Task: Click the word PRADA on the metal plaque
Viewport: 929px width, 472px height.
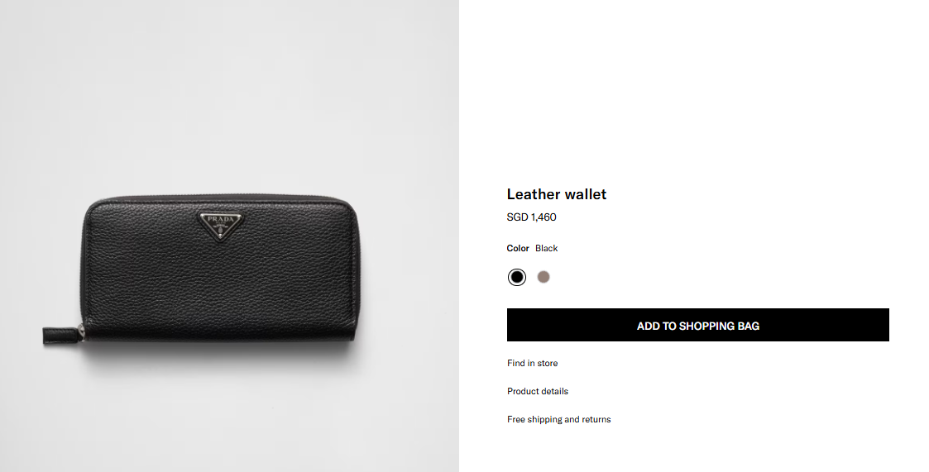Action: coord(220,219)
